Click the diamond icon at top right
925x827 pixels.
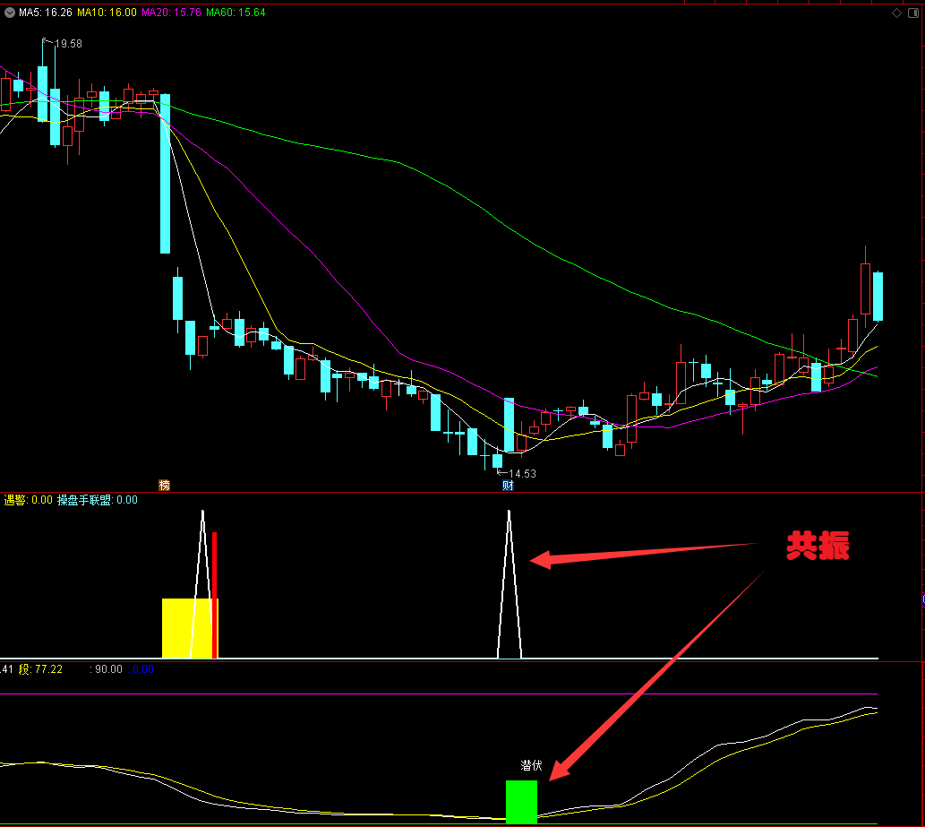pos(896,13)
